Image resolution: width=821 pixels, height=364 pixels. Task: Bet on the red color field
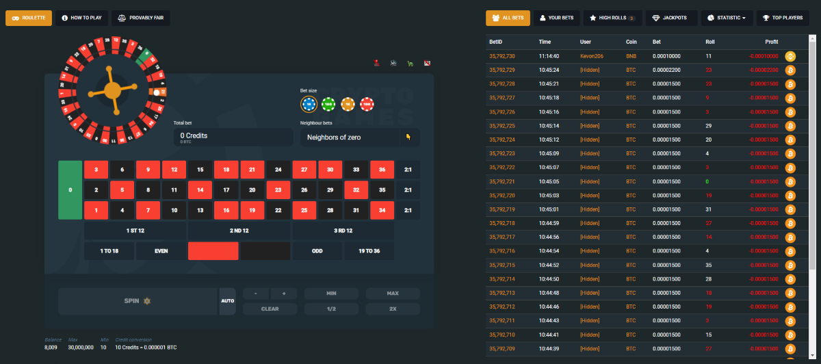(x=213, y=250)
